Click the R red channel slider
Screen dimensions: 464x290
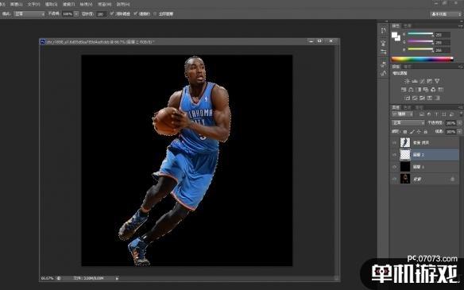point(420,34)
